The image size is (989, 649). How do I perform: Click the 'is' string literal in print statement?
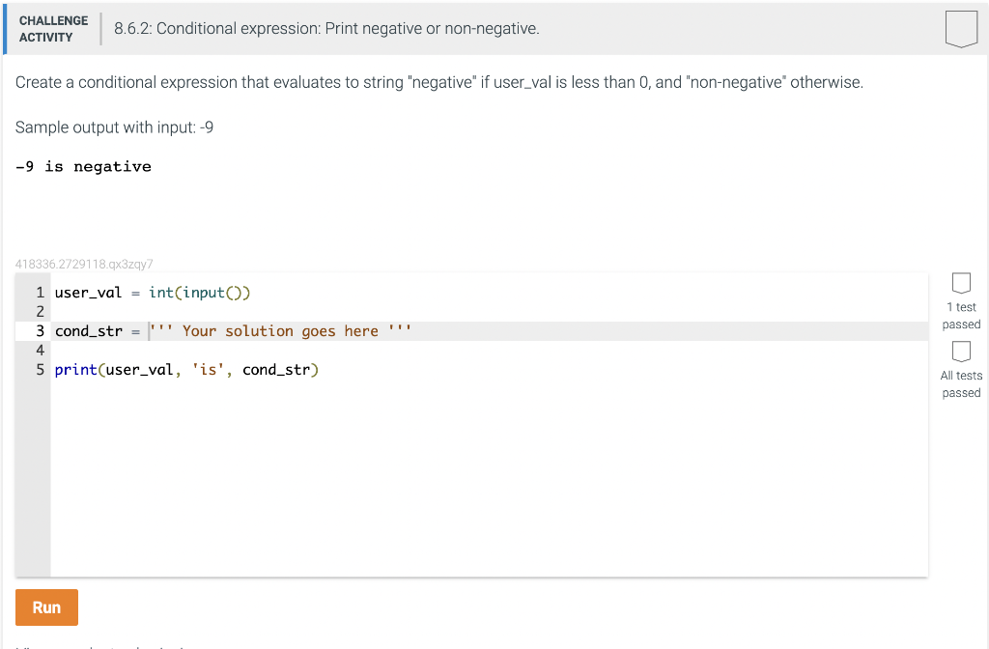(208, 370)
